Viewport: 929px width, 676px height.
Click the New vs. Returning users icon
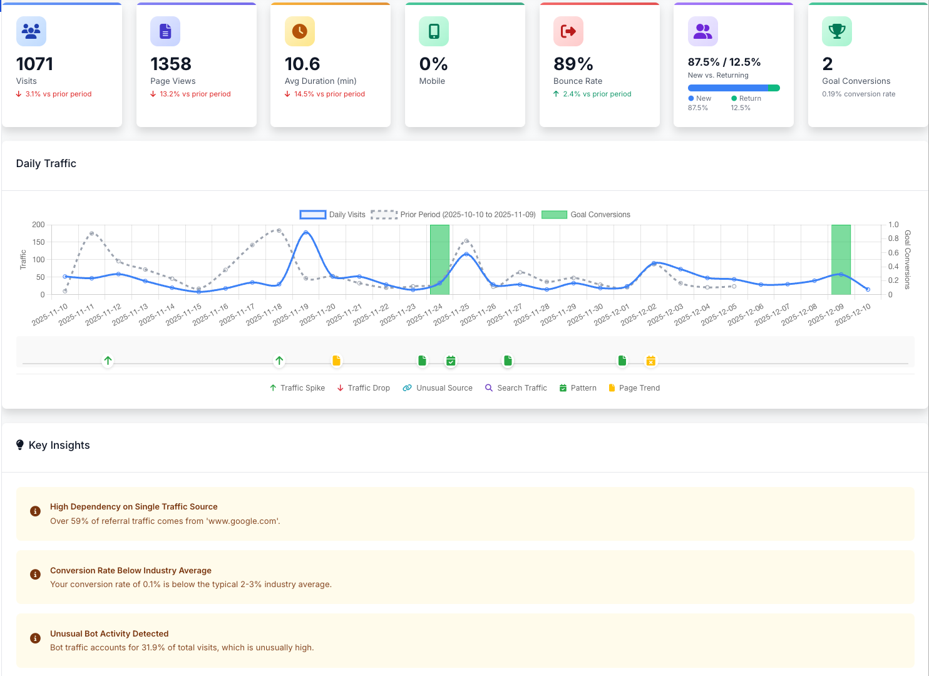(703, 31)
